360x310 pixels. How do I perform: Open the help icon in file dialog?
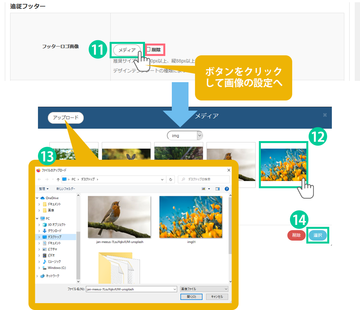pyautogui.click(x=226, y=189)
